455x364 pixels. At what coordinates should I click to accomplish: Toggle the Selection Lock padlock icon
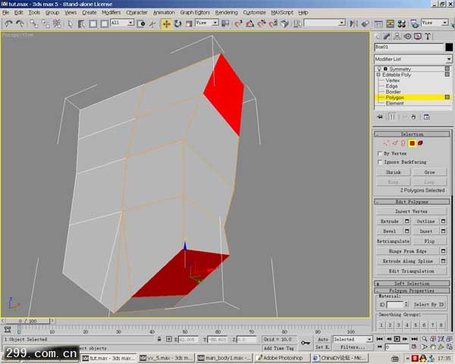tap(159, 339)
